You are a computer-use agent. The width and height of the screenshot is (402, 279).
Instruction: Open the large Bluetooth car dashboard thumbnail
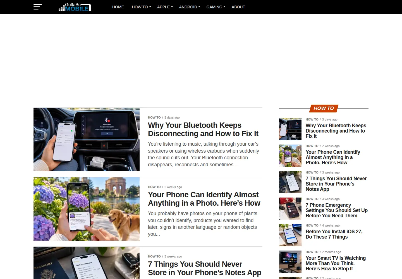pos(87,139)
